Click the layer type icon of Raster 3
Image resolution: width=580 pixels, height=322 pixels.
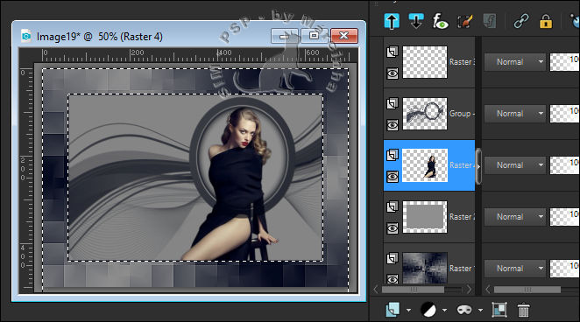pos(393,52)
